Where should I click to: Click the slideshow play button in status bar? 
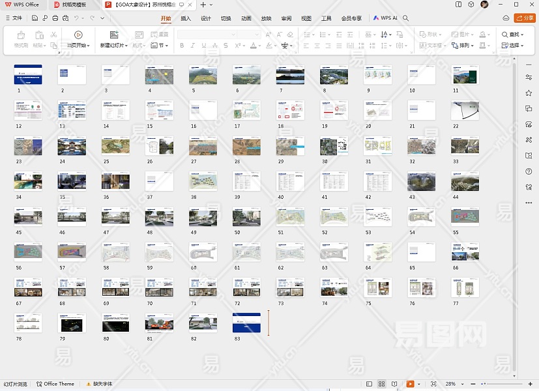(x=410, y=384)
